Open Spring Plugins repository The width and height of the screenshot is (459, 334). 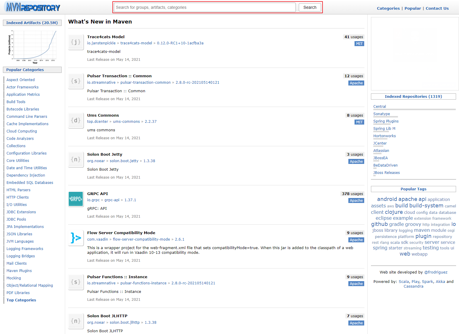coord(386,121)
